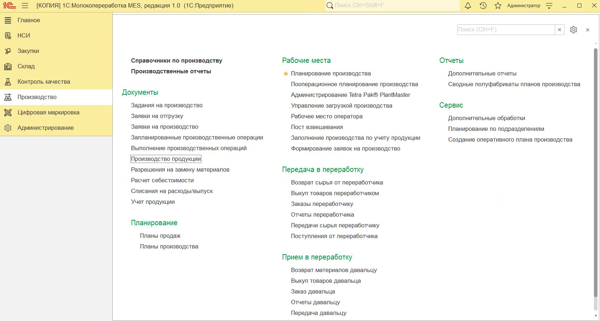Expand Производственные отчеты group

coord(171,71)
